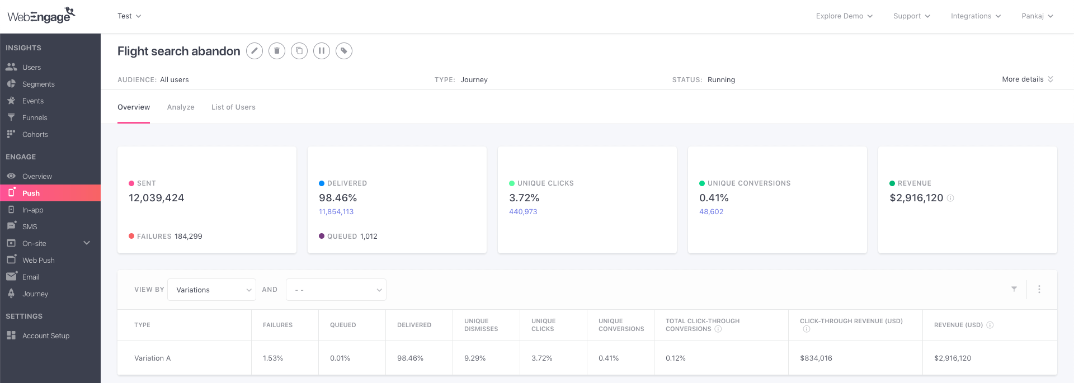This screenshot has width=1074, height=383.
Task: Open the Variations view-by dropdown
Action: [x=211, y=290]
